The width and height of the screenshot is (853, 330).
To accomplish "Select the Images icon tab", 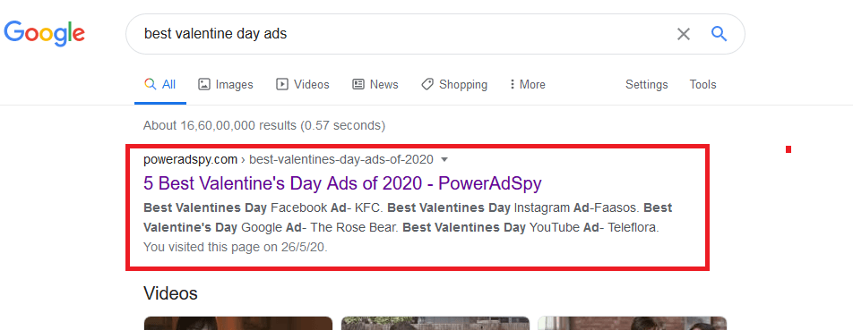I will point(204,84).
